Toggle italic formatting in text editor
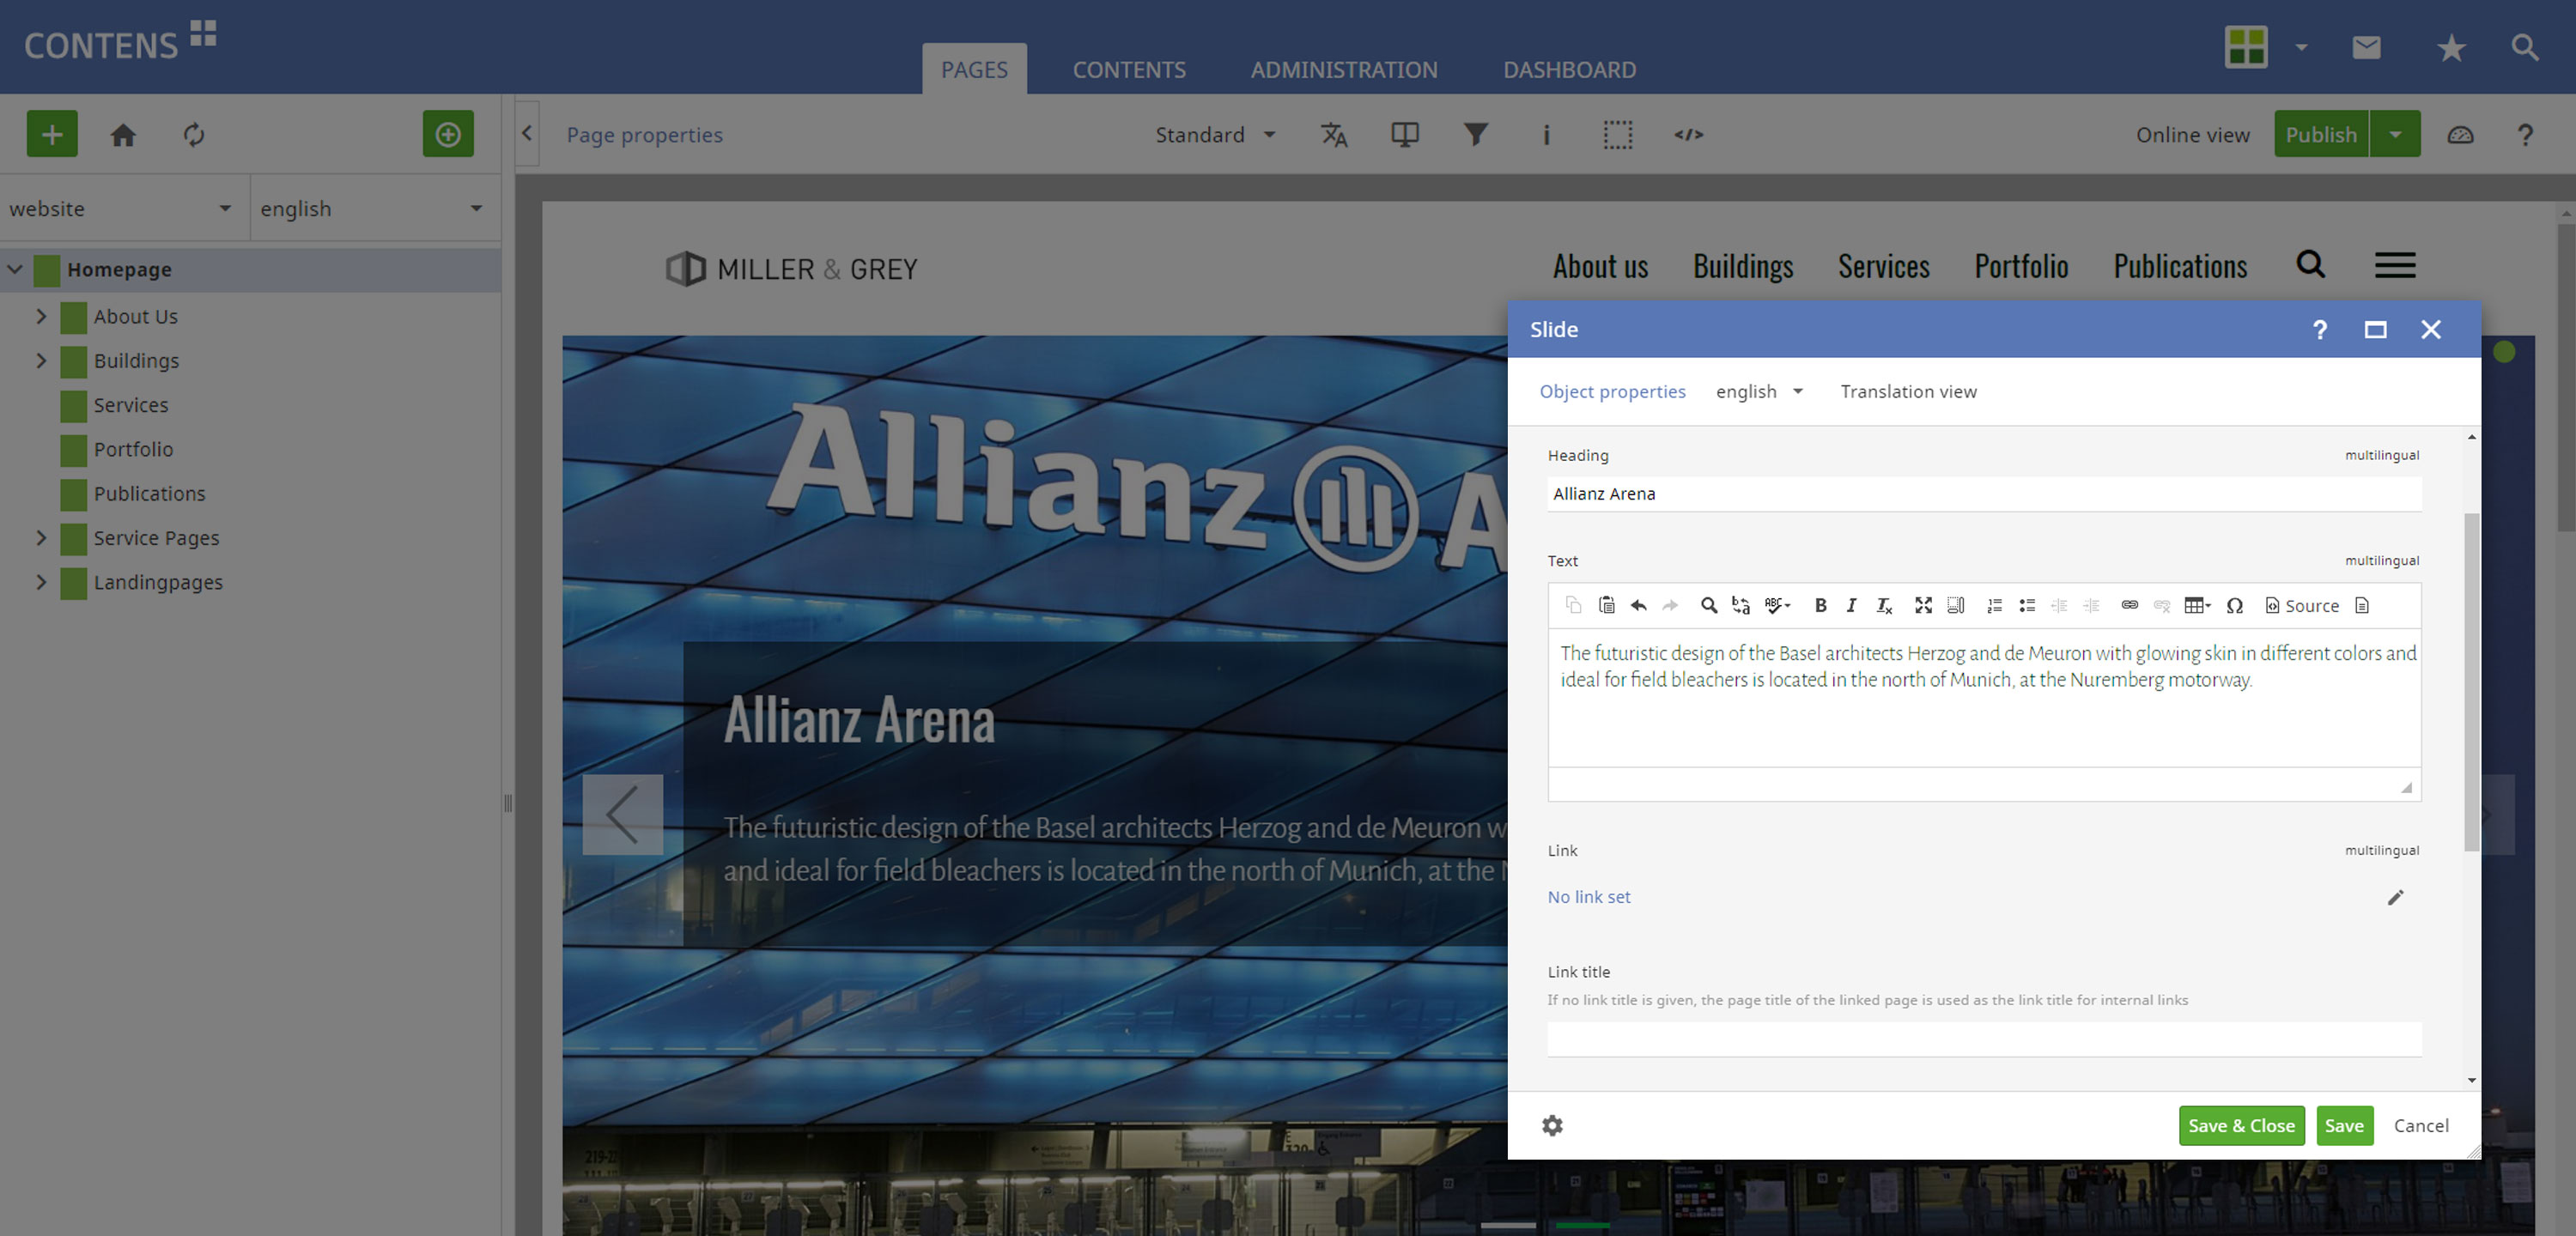This screenshot has width=2576, height=1236. pyautogui.click(x=1851, y=605)
